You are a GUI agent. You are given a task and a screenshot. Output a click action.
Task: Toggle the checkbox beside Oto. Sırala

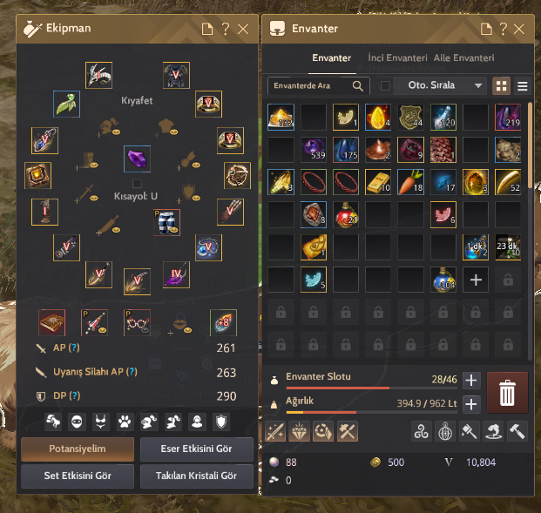(x=385, y=85)
